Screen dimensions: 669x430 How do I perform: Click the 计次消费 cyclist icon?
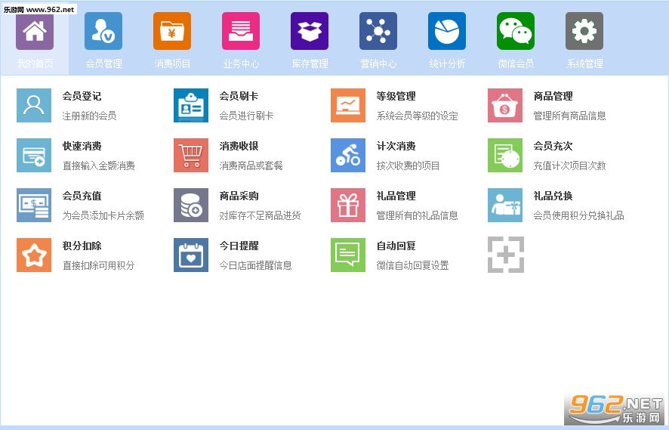click(348, 155)
